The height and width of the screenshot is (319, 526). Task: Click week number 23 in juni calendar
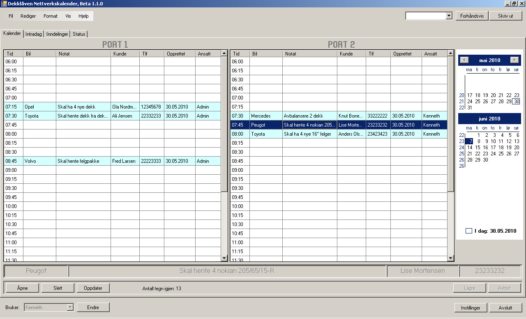[461, 141]
